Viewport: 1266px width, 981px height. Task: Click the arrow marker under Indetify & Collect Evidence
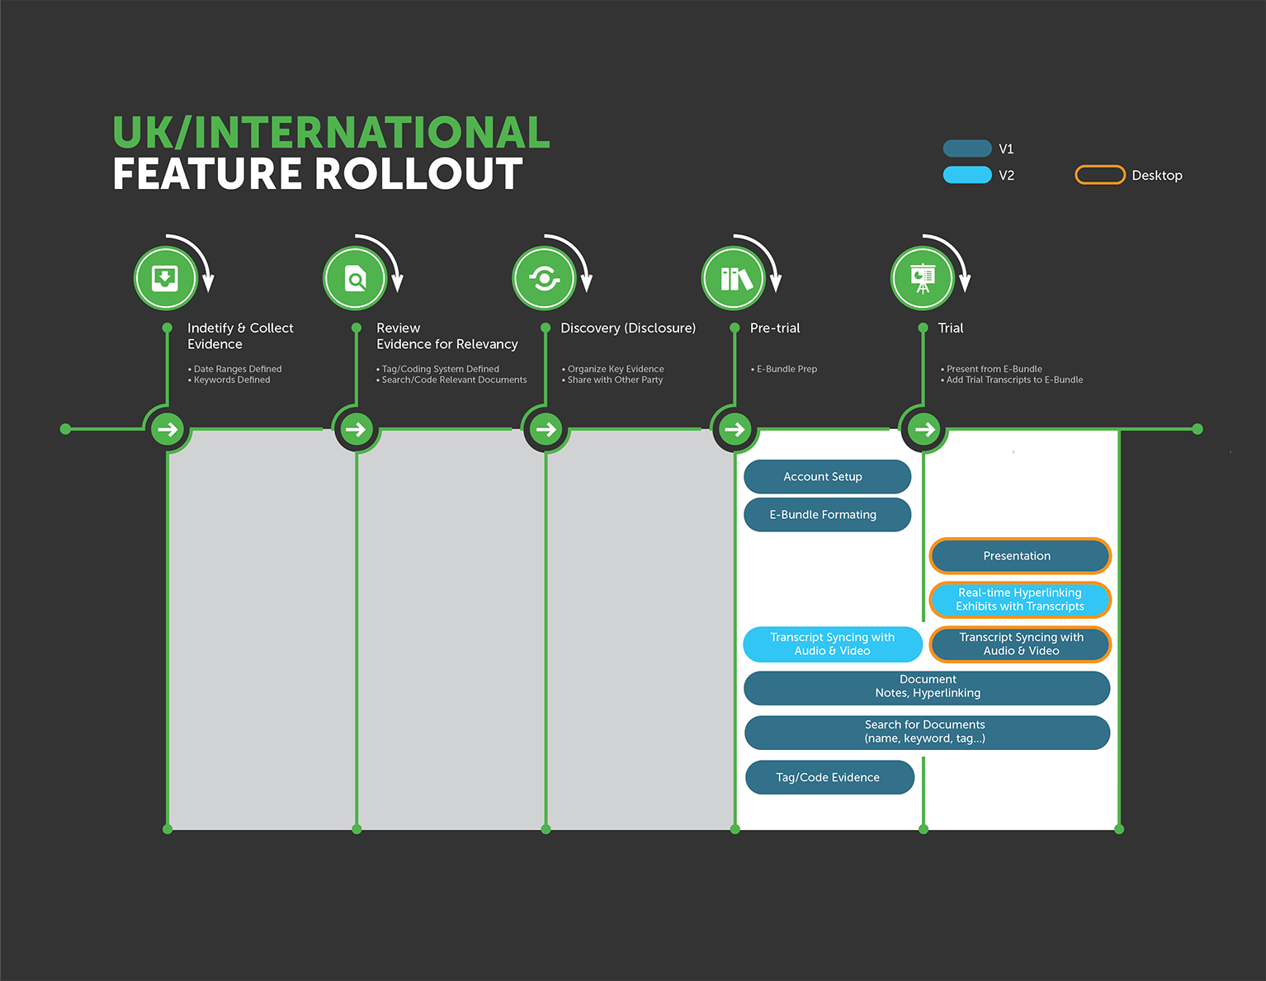[x=168, y=429]
